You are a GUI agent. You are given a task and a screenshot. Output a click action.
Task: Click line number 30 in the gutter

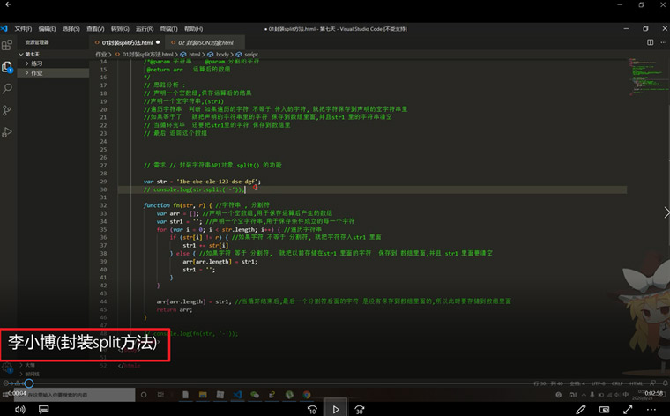103,189
